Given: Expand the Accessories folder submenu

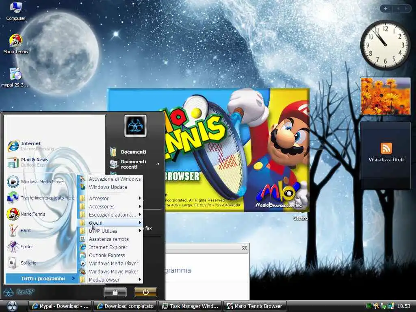Looking at the screenshot, I should (x=110, y=206).
